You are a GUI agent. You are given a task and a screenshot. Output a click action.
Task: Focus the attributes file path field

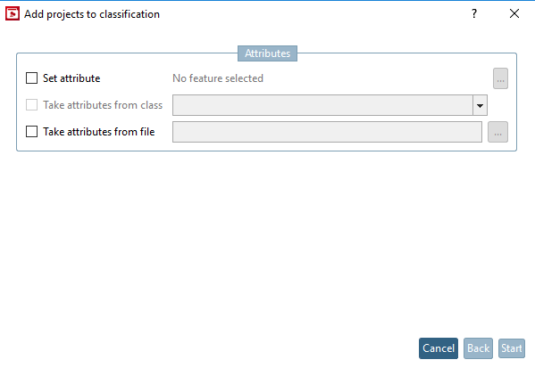pos(327,132)
